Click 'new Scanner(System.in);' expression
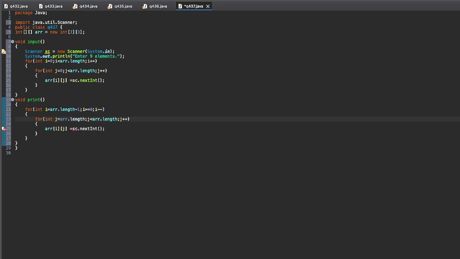Screen dimensions: 460x259 86,51
